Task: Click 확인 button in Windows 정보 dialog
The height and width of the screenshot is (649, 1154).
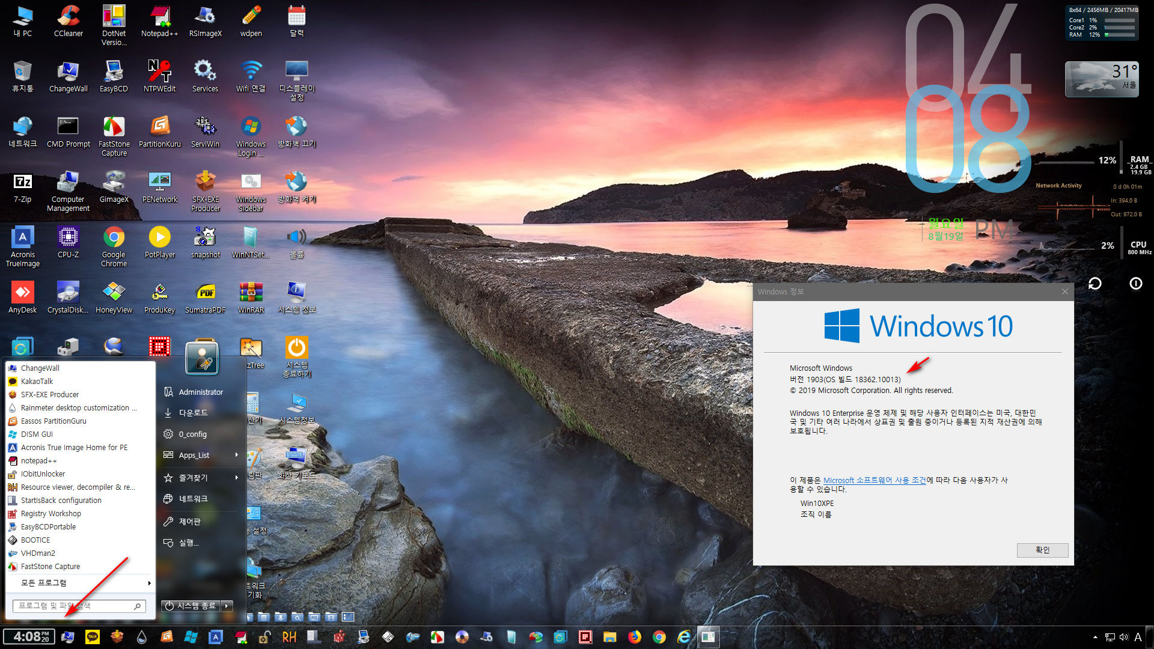Action: 1042,550
